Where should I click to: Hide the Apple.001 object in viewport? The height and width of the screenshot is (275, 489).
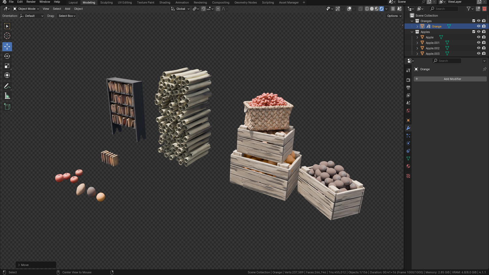479,43
